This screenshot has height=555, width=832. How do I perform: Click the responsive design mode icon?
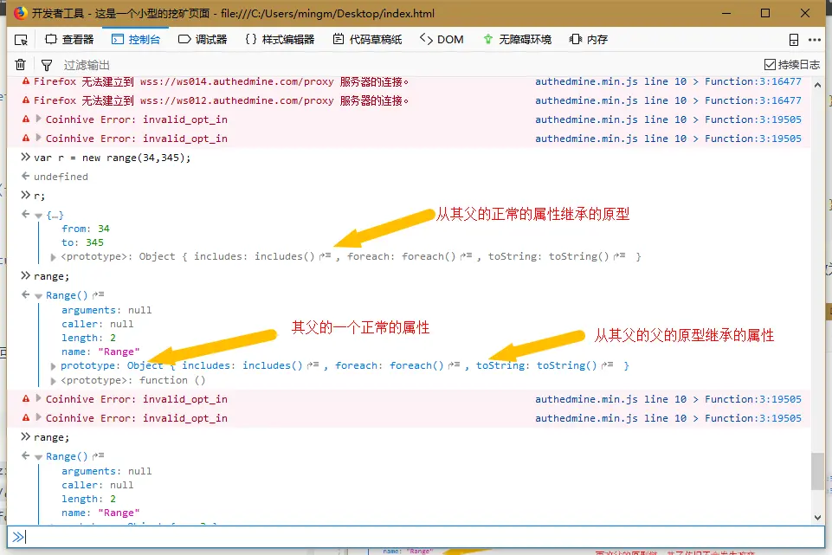point(794,40)
